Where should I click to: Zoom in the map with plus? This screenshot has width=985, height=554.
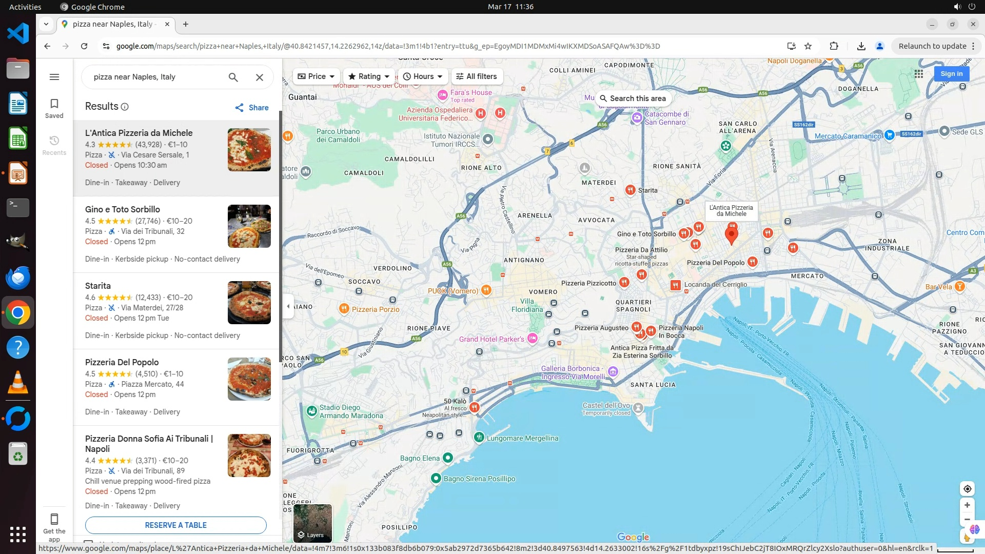tap(967, 505)
